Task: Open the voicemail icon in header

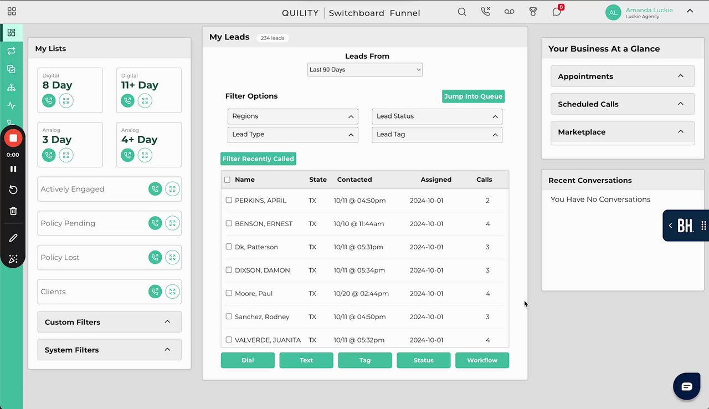Action: [509, 12]
